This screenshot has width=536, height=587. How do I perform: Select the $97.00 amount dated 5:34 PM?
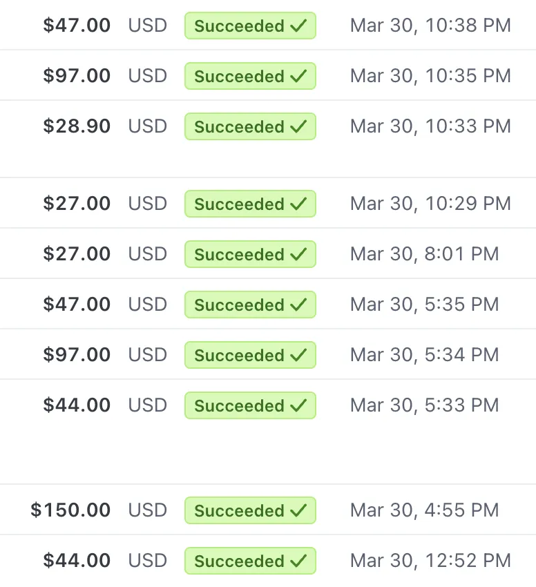click(x=77, y=354)
